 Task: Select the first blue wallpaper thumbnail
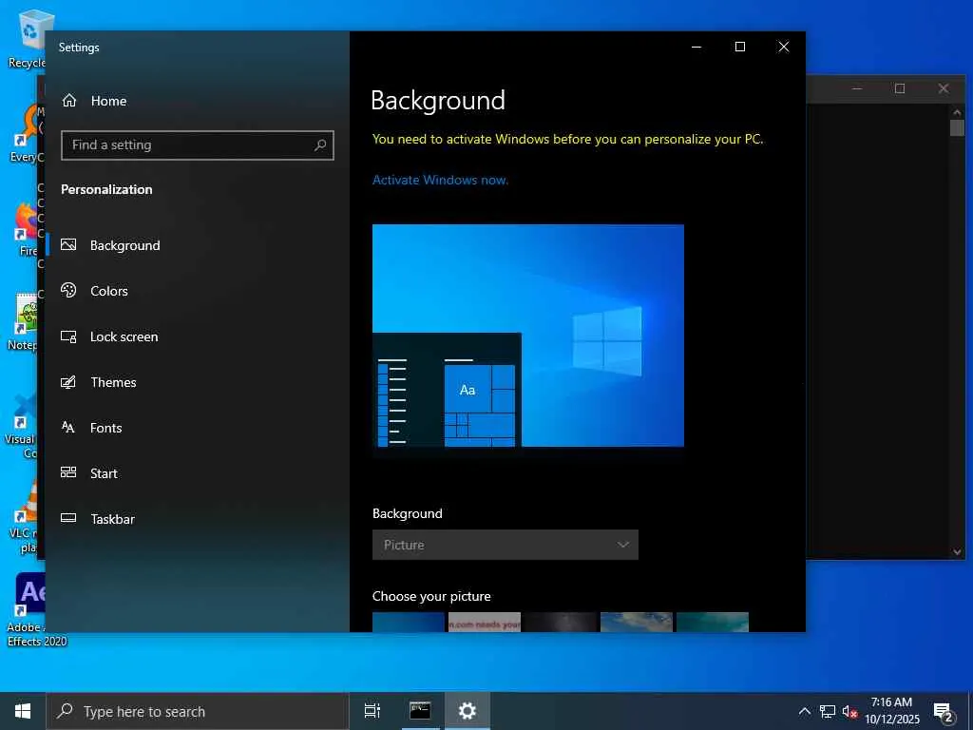tap(409, 622)
